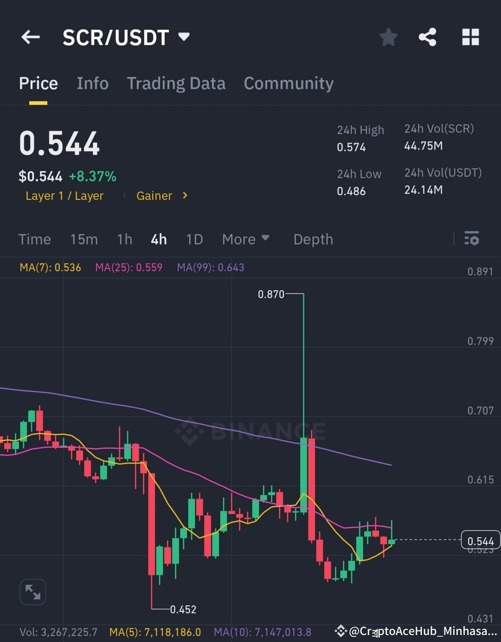501x642 pixels.
Task: Select the Time chart interval
Action: pyautogui.click(x=34, y=239)
